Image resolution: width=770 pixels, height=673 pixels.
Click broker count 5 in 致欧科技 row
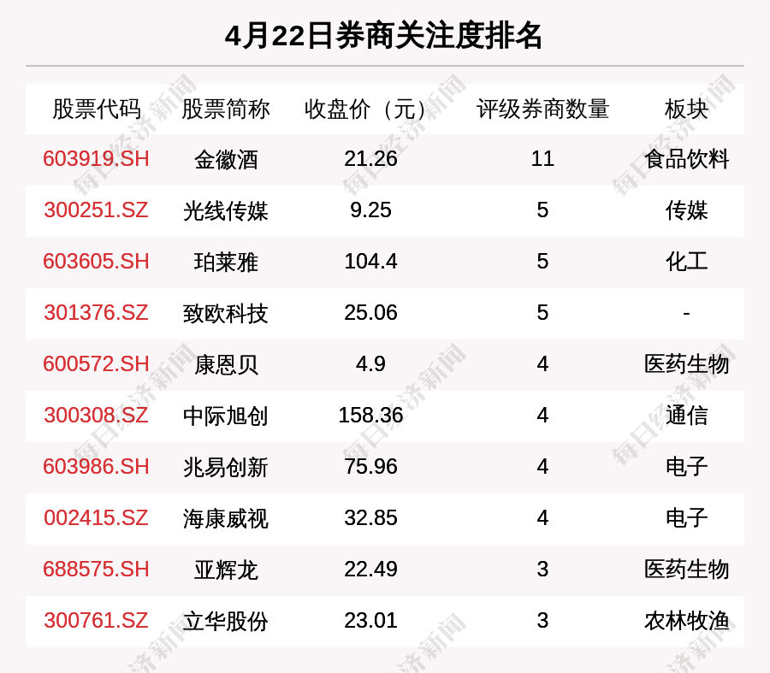(x=542, y=313)
